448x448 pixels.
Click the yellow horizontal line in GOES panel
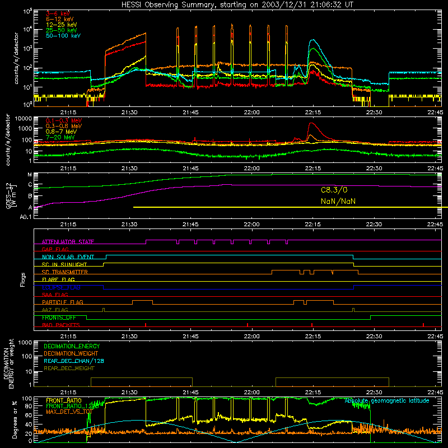(291, 207)
